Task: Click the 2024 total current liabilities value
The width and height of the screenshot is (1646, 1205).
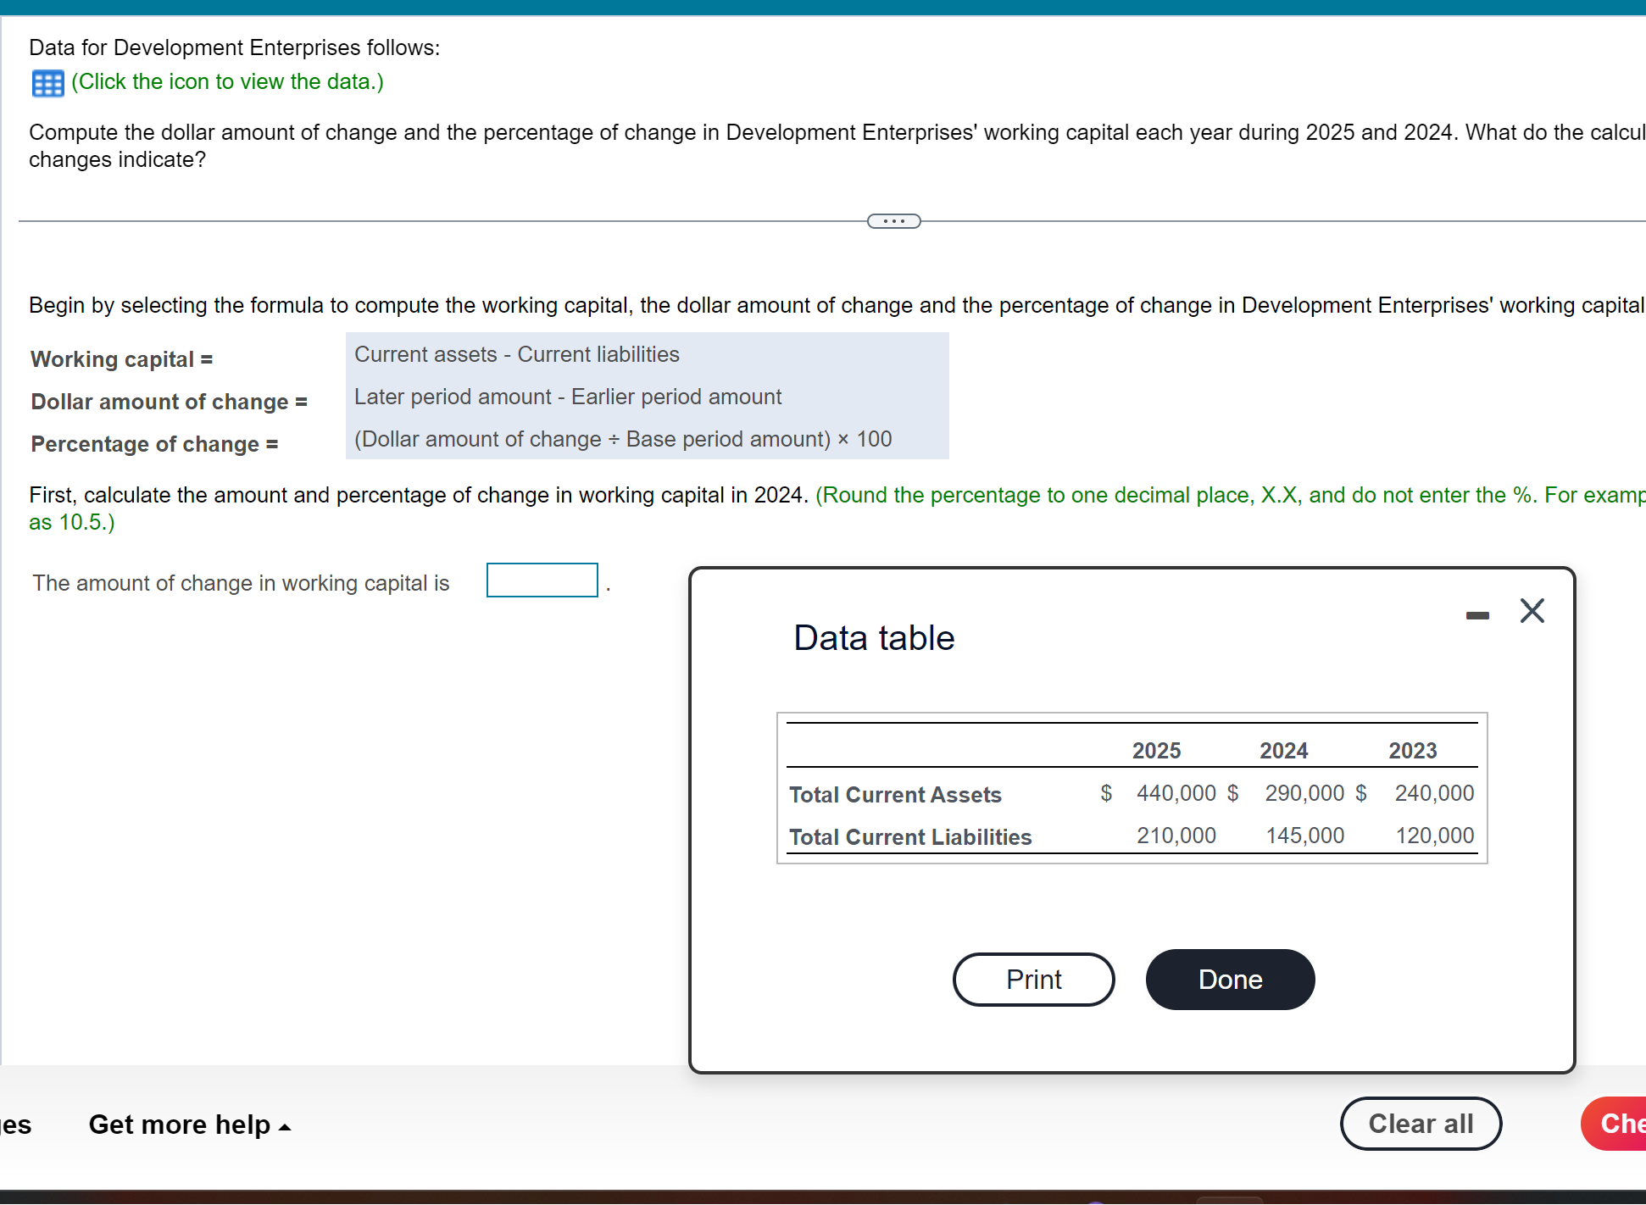Action: click(1304, 836)
